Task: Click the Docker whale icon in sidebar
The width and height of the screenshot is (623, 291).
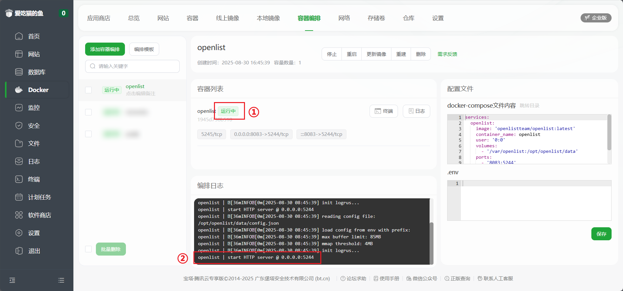Action: click(19, 90)
